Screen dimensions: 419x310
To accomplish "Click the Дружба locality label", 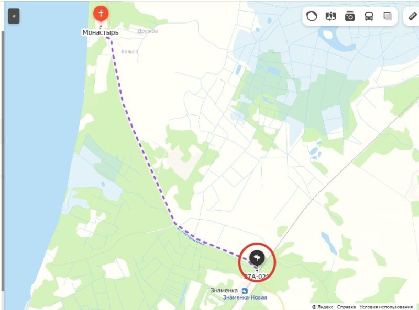I will click(x=148, y=31).
